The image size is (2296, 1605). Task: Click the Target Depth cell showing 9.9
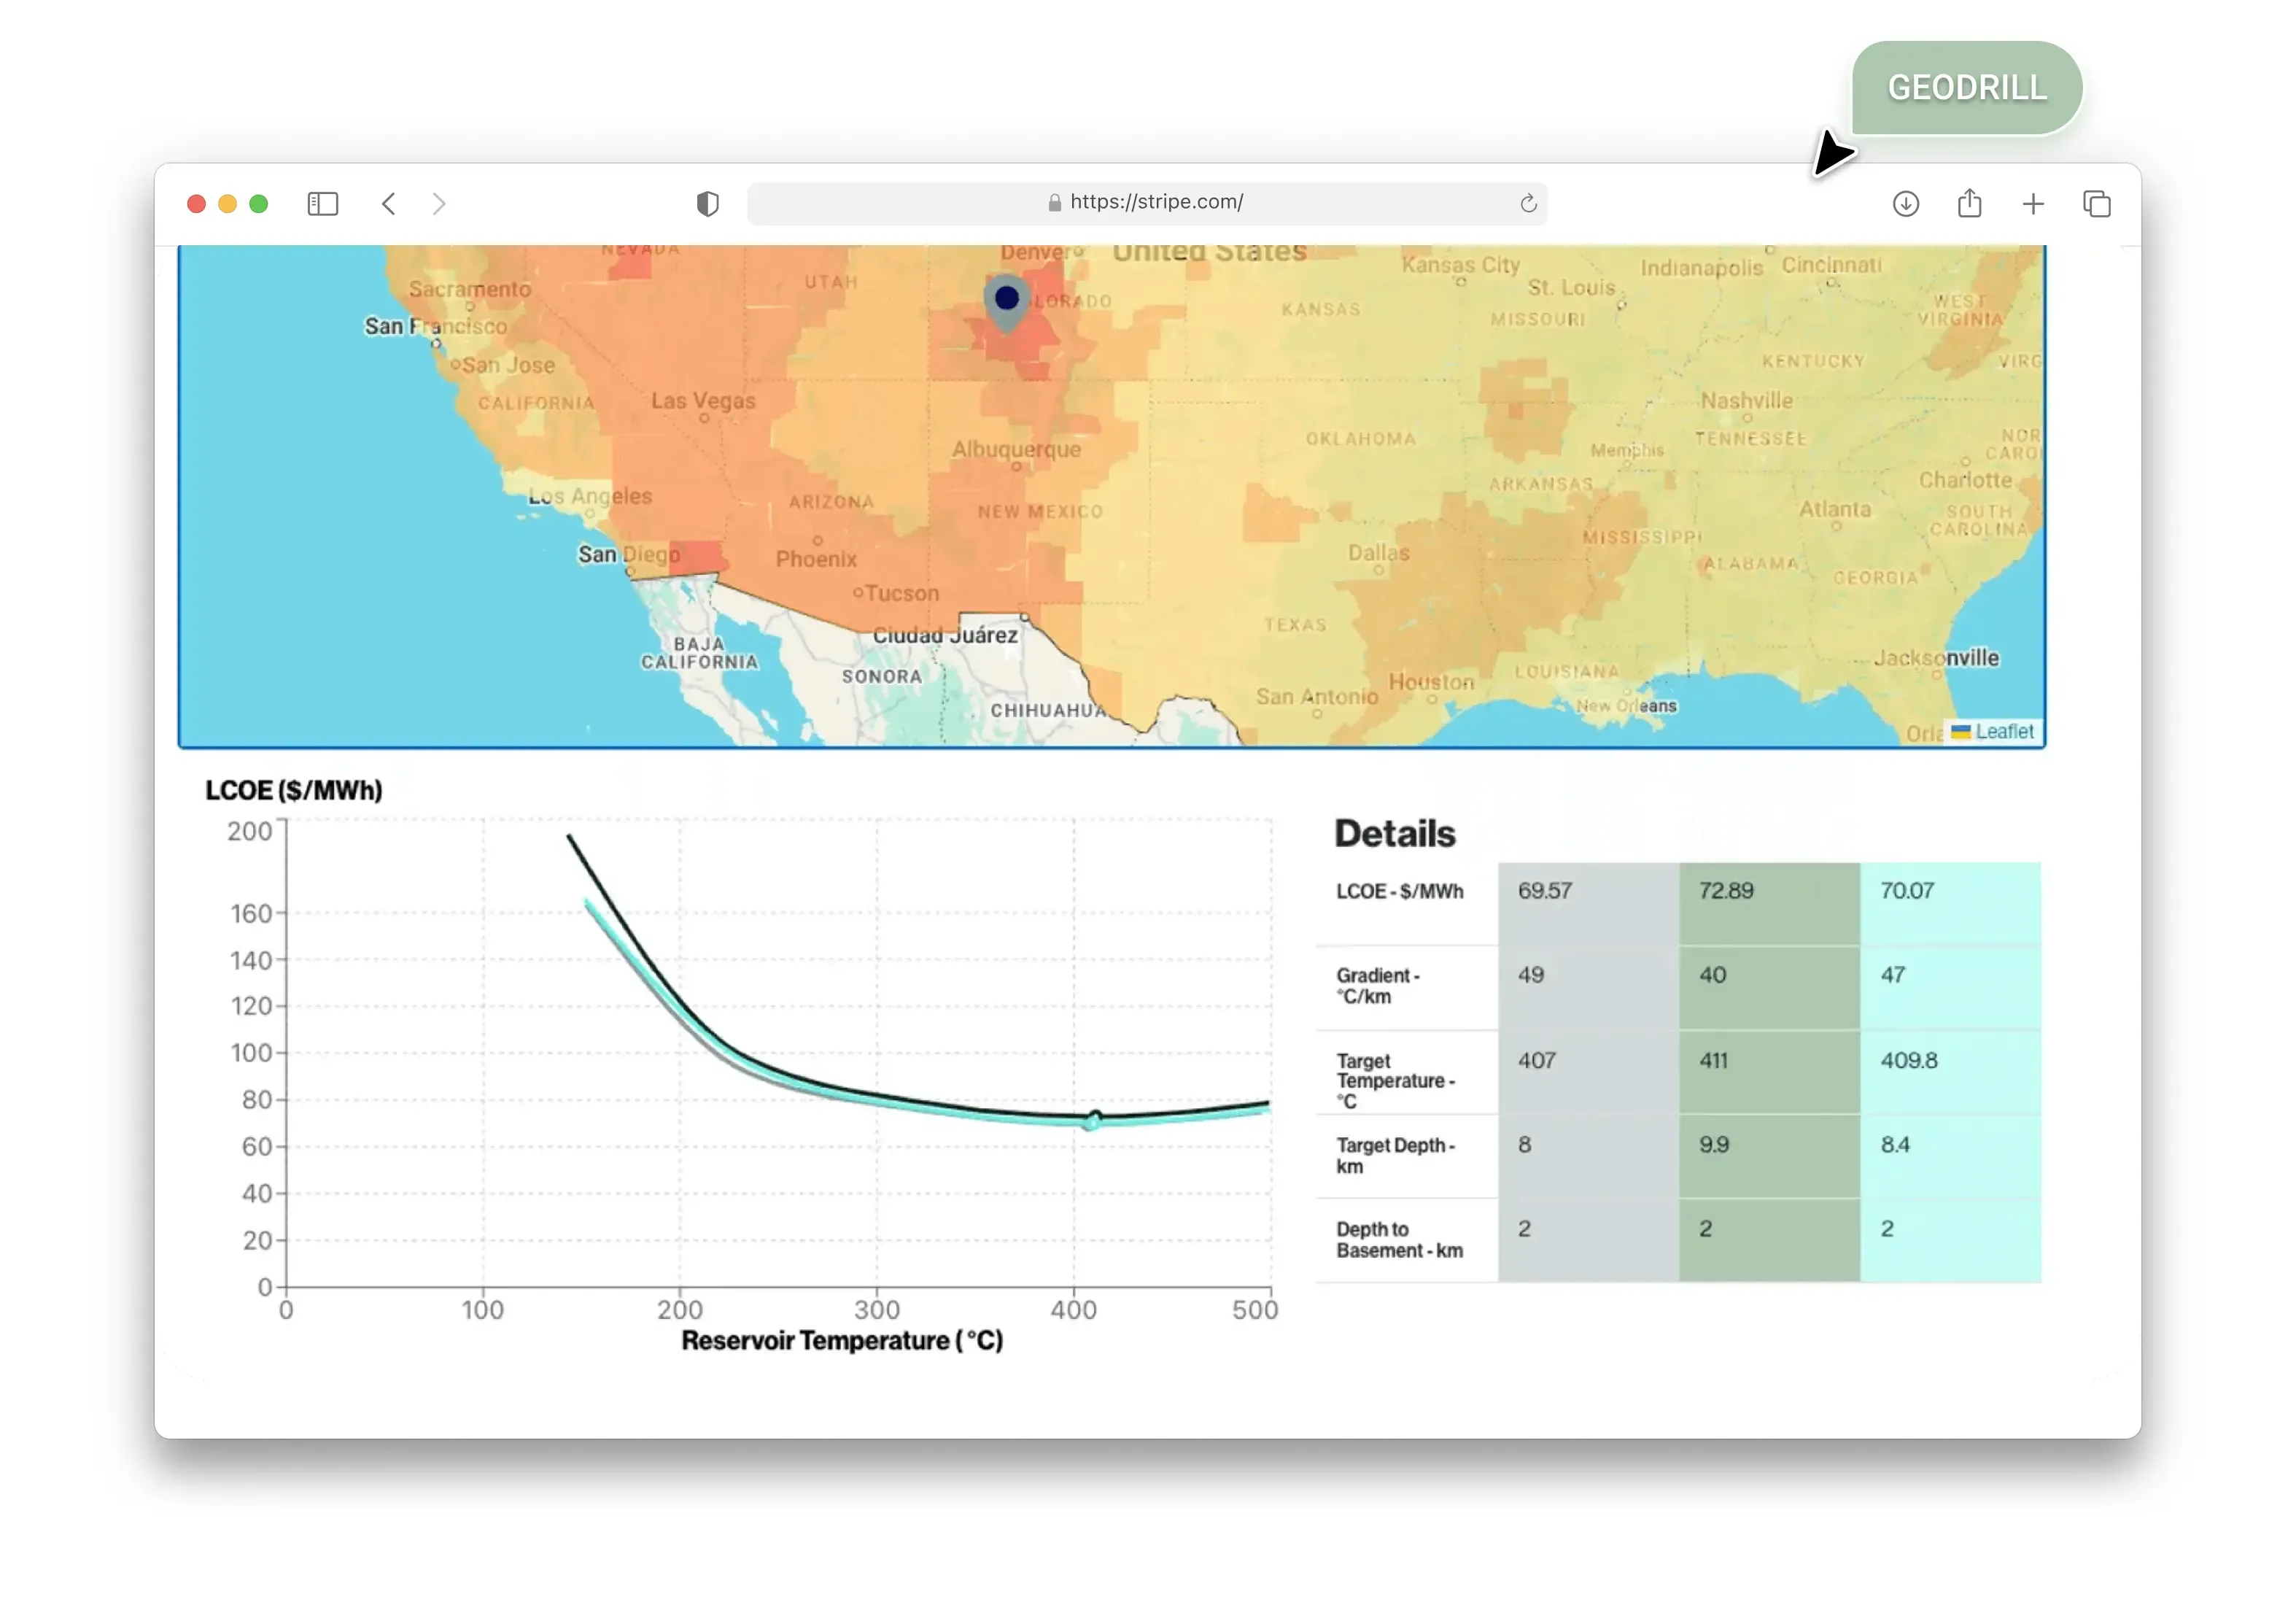[1713, 1144]
